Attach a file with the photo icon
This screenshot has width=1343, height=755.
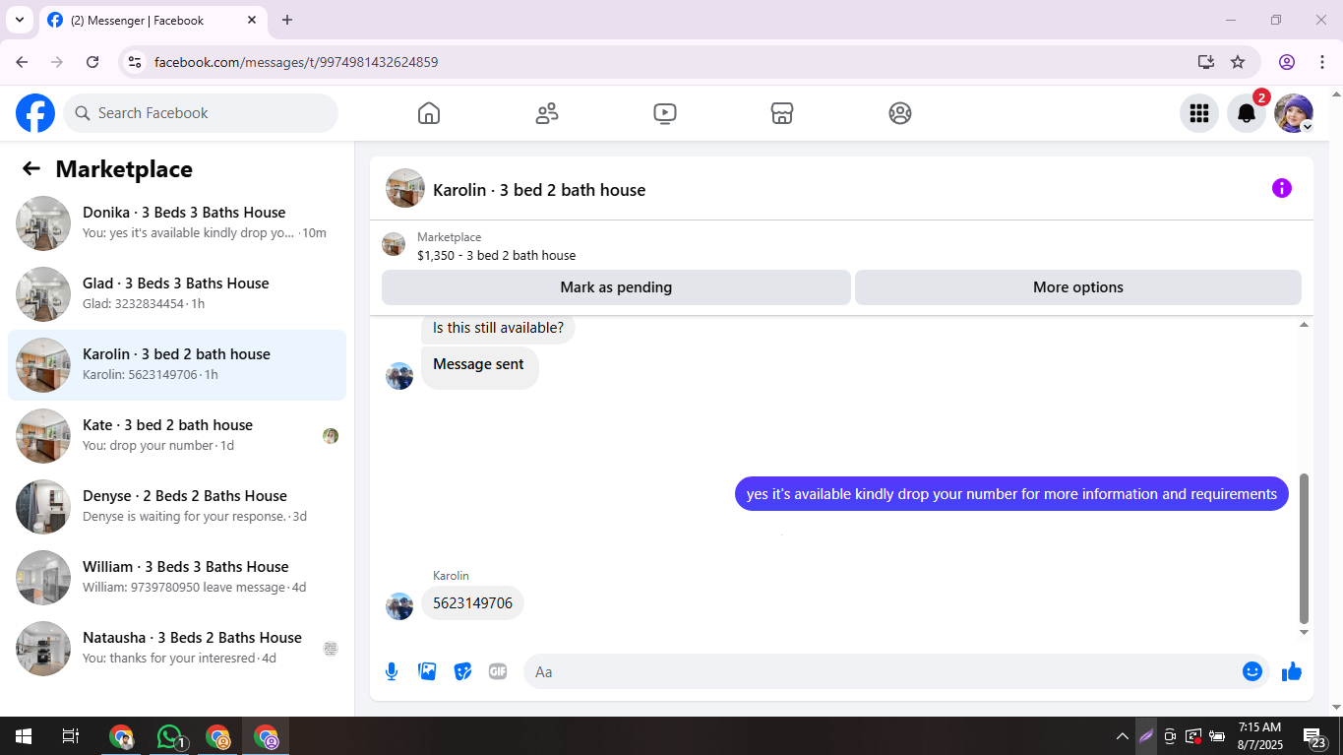(427, 671)
